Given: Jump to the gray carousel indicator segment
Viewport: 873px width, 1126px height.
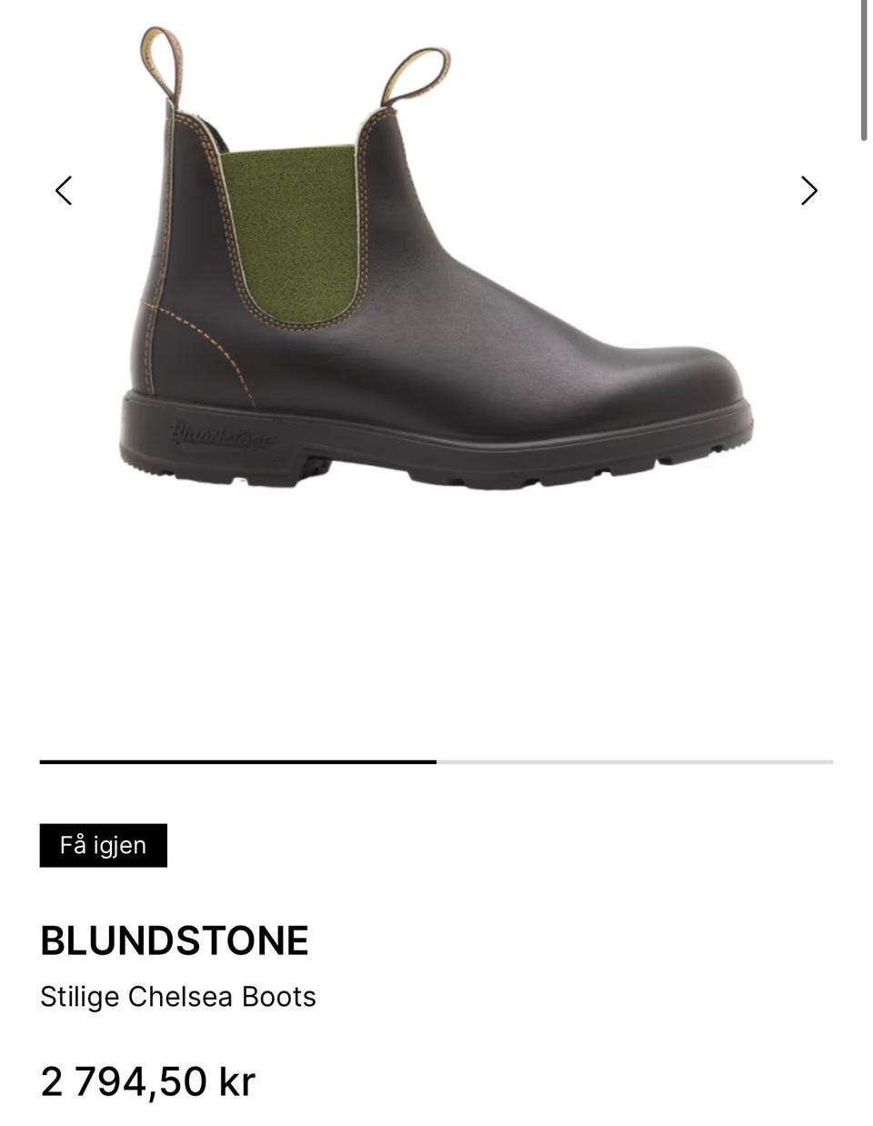Looking at the screenshot, I should [x=635, y=761].
